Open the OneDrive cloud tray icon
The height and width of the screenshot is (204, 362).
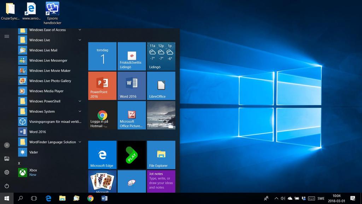pyautogui.click(x=290, y=198)
